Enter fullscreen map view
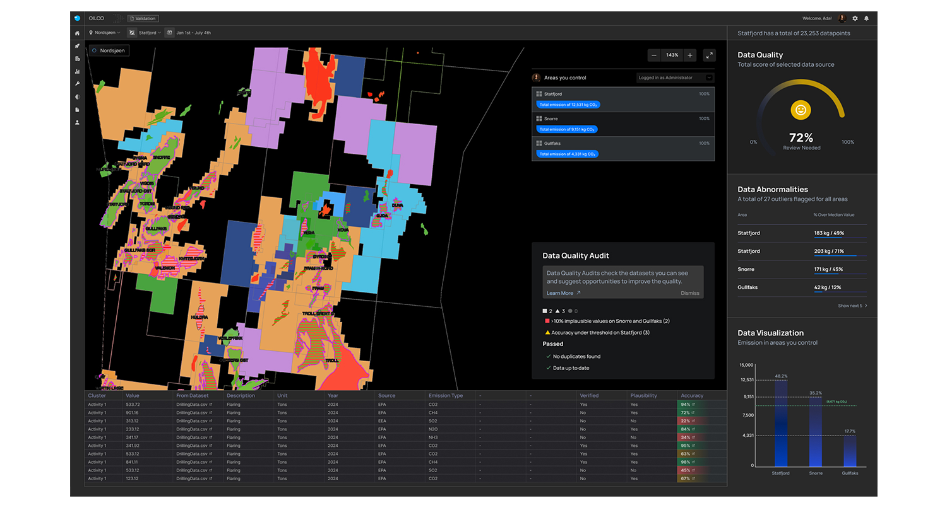Viewport: 947px width, 508px height. coord(709,55)
